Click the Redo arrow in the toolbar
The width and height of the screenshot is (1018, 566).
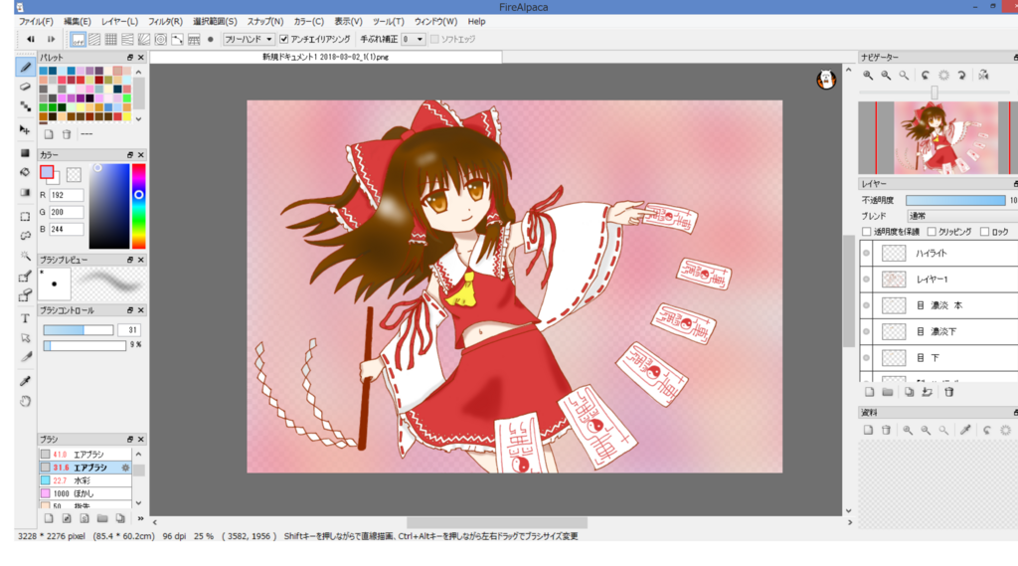[x=51, y=40]
